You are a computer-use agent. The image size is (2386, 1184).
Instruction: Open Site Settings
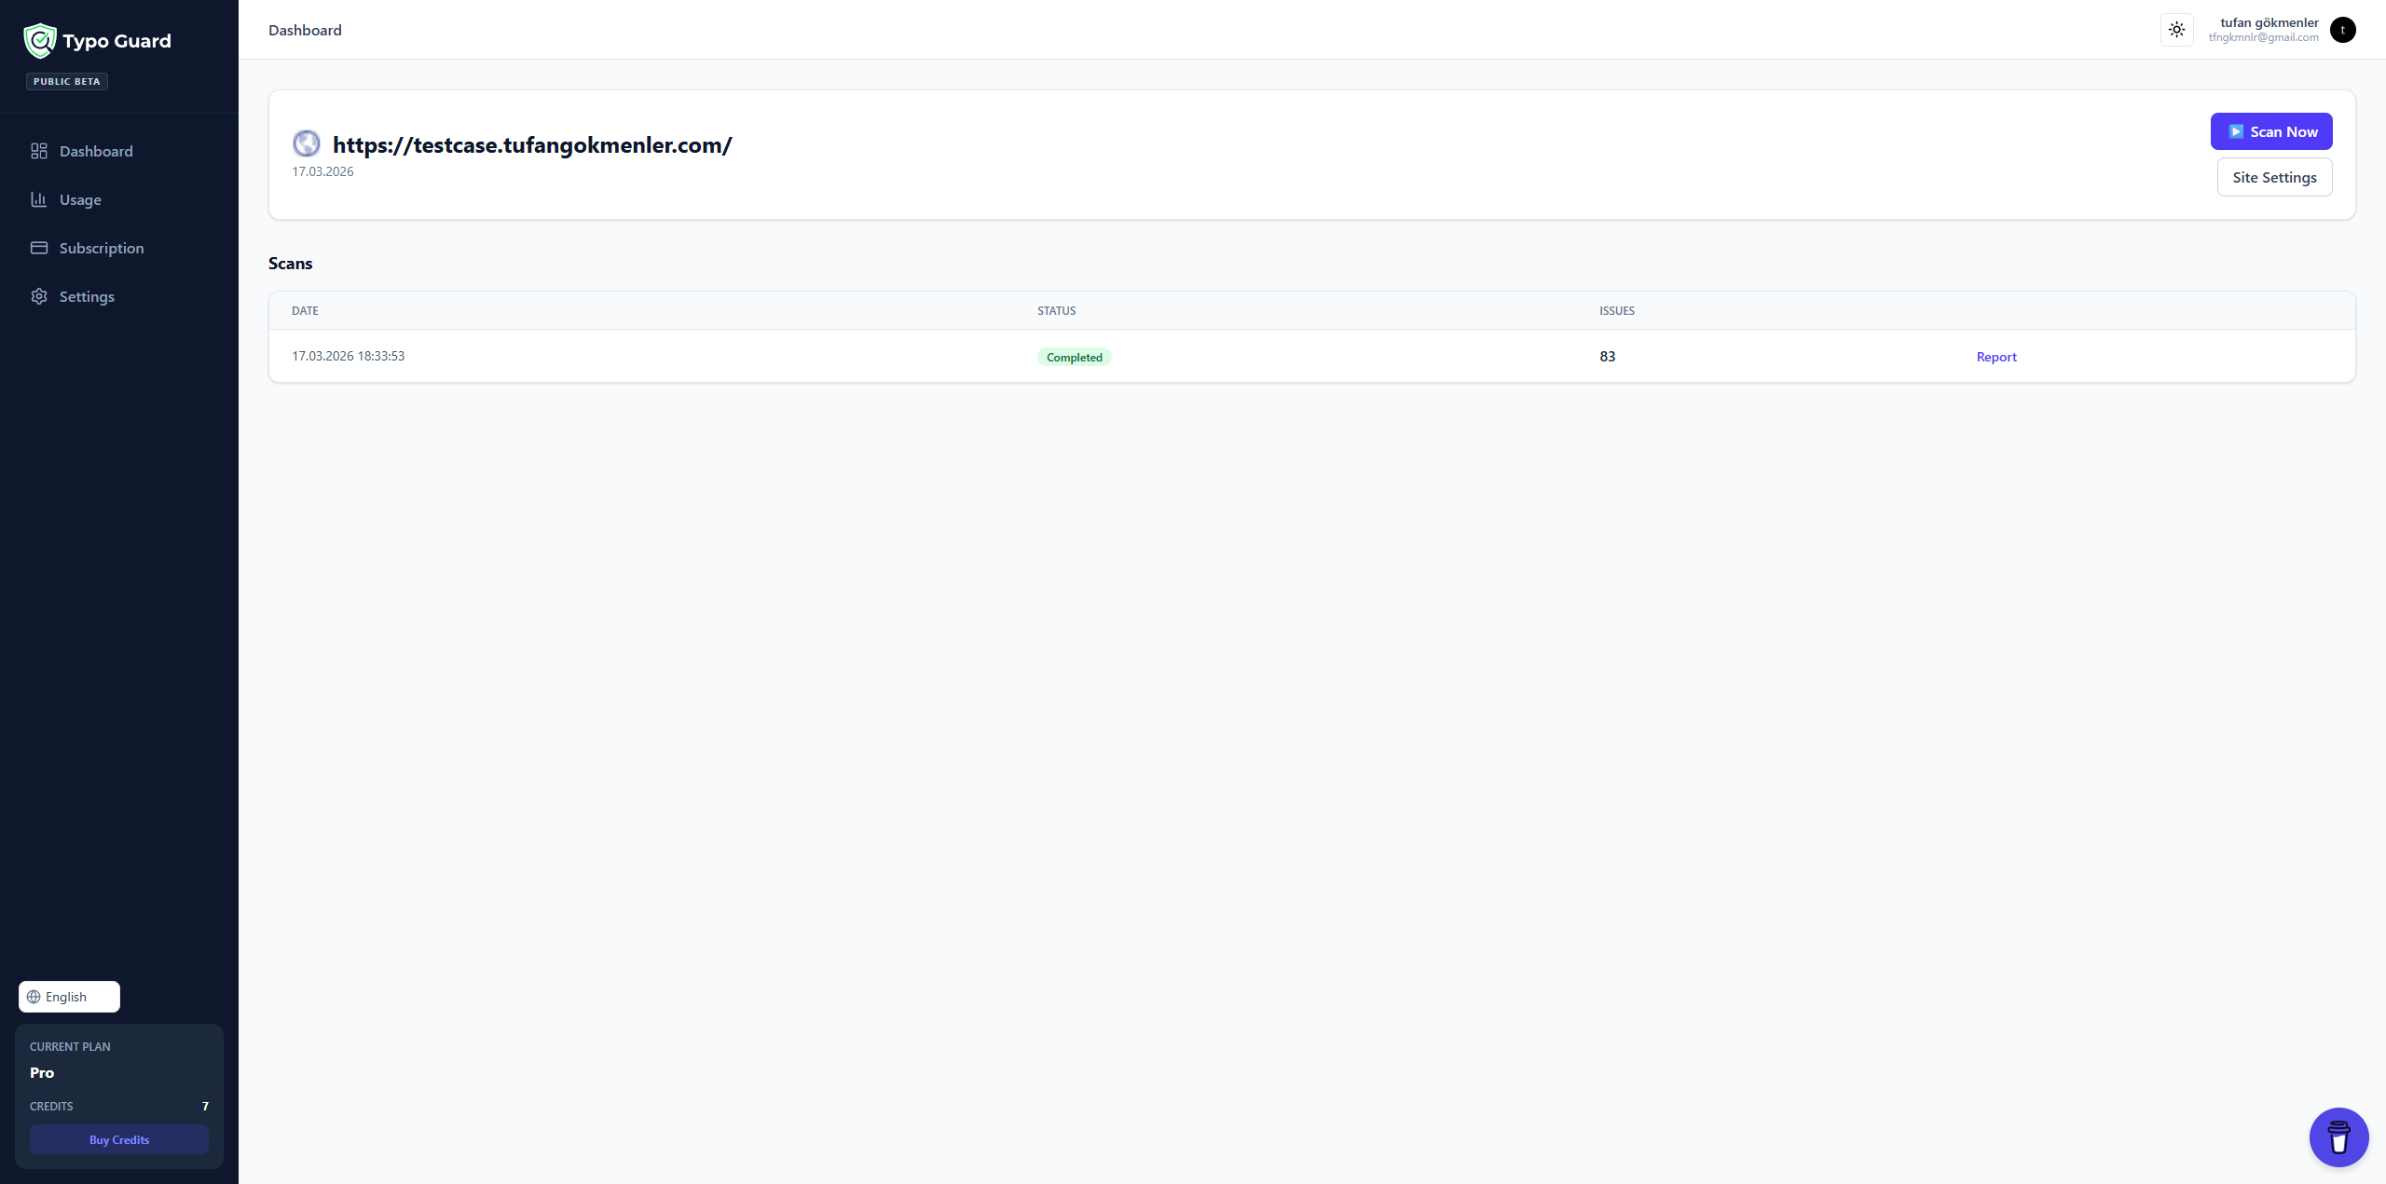pos(2274,177)
